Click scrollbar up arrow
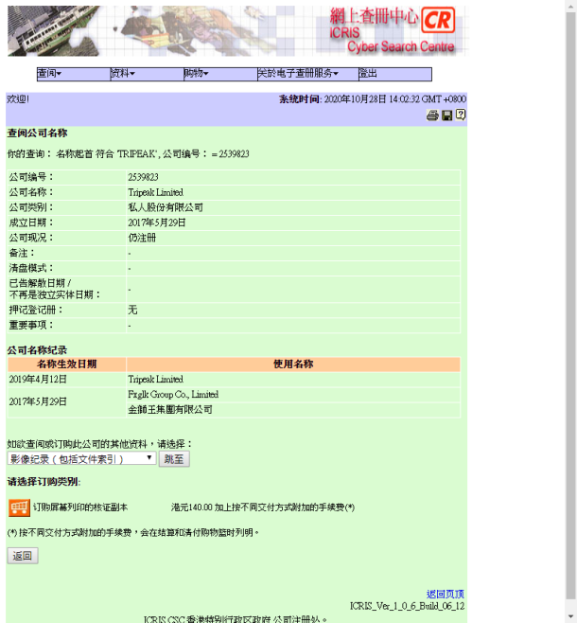 (571, 6)
